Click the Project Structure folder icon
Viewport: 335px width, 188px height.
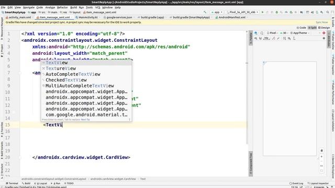click(301, 12)
